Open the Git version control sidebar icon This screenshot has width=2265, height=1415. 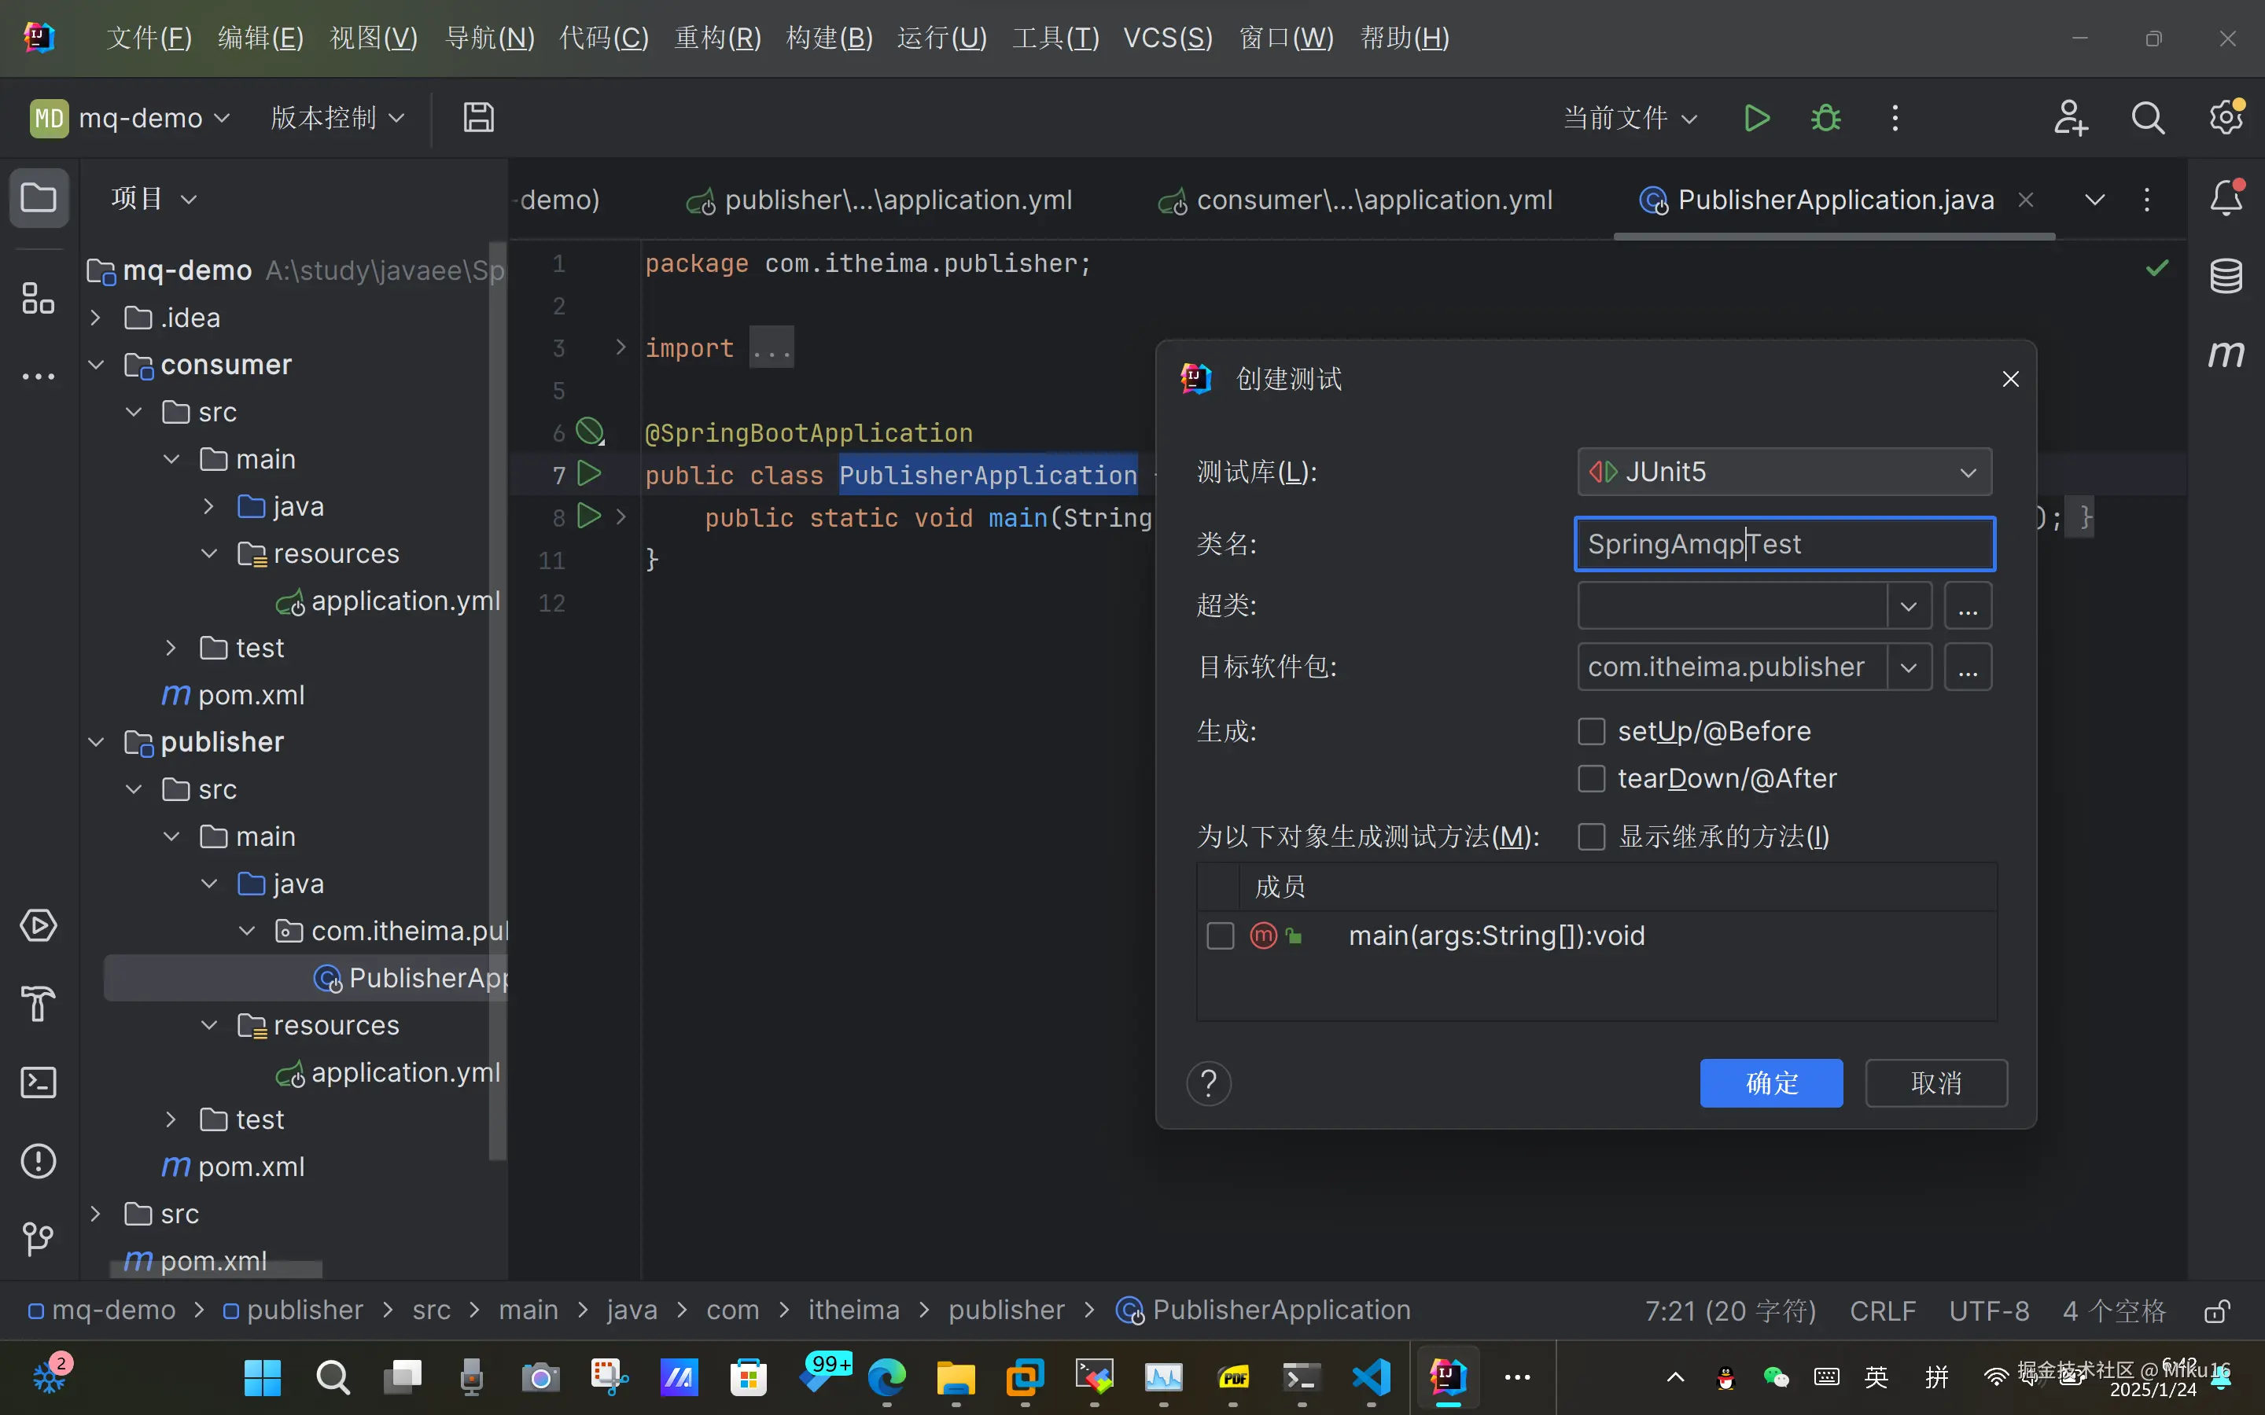(39, 1239)
